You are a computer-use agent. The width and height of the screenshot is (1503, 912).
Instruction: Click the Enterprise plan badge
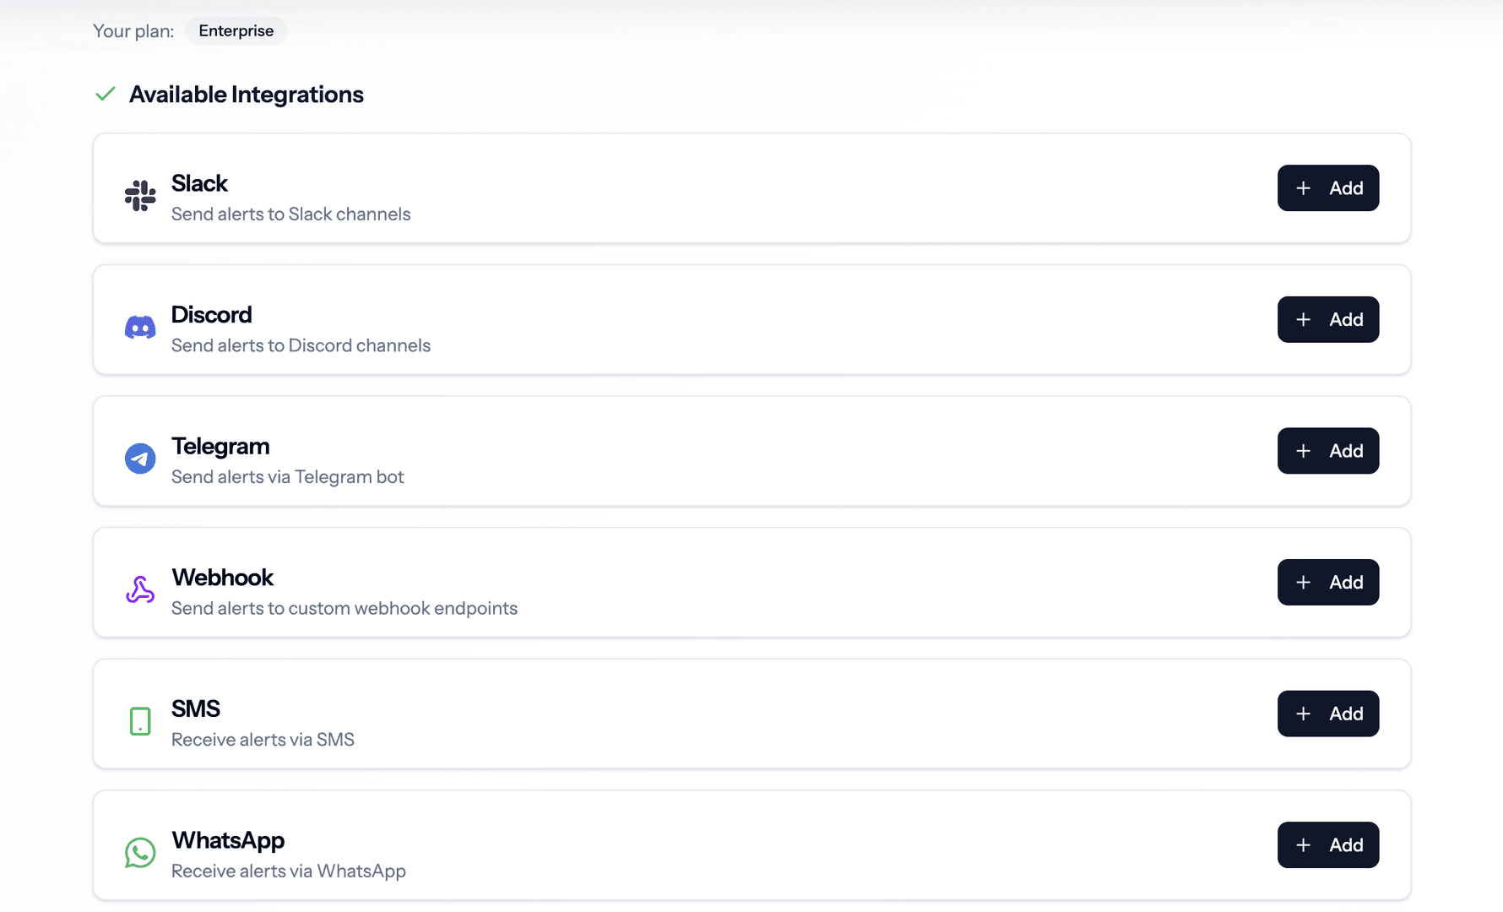coord(236,30)
